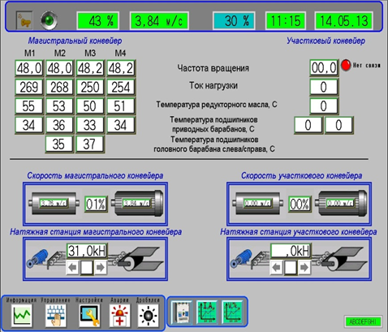Image resolution: width=388 pixels, height=332 pixels.
Task: Click M4 rotation frequency value 48,2
Action: click(121, 68)
